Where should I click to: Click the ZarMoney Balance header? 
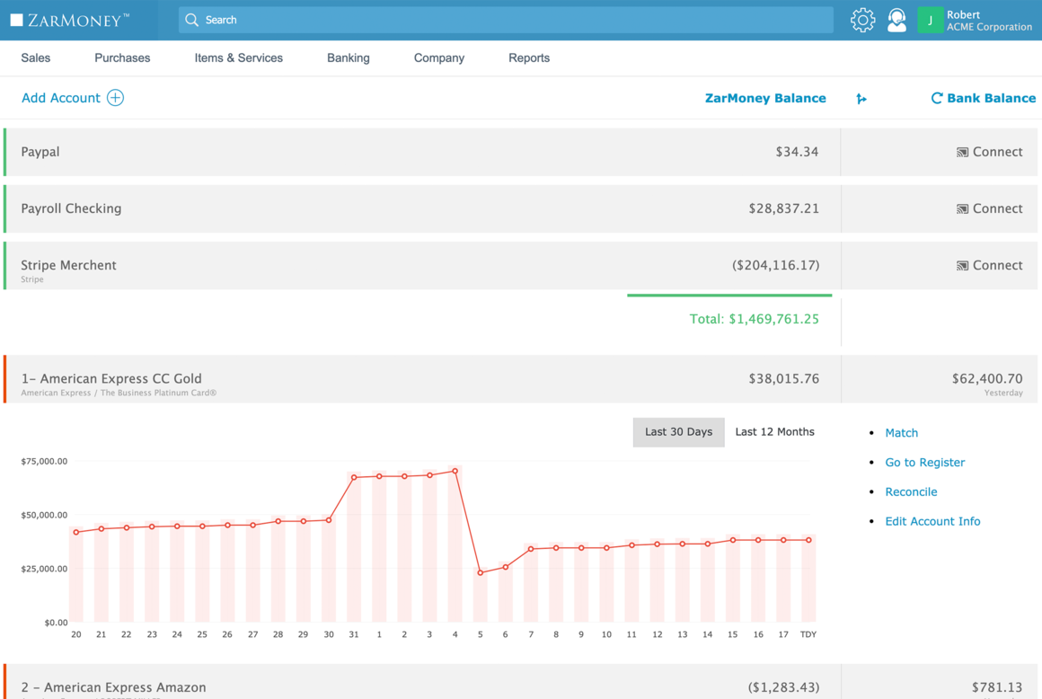tap(765, 98)
